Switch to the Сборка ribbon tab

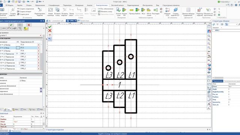pos(28,5)
